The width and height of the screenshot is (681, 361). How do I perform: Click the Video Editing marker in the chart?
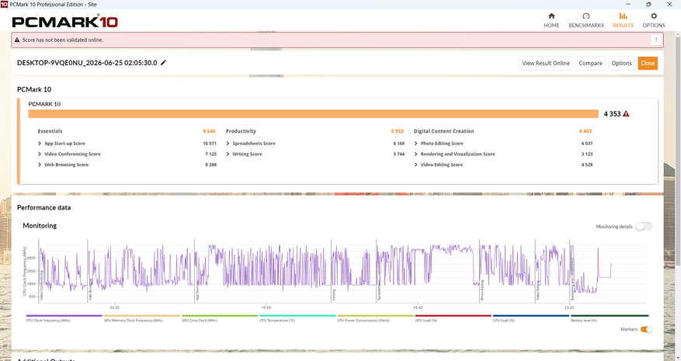(x=537, y=290)
